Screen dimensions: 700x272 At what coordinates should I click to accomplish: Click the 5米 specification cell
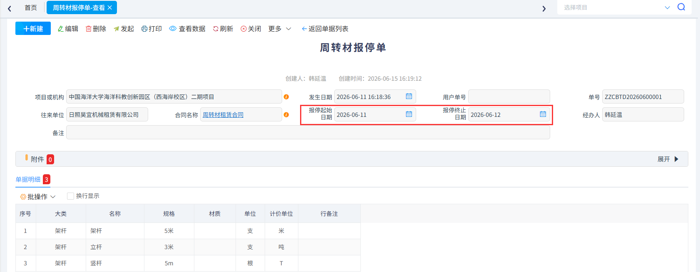click(169, 231)
